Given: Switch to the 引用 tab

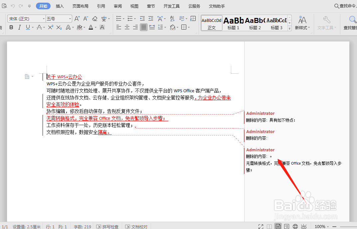Looking at the screenshot, I should 101,6.
